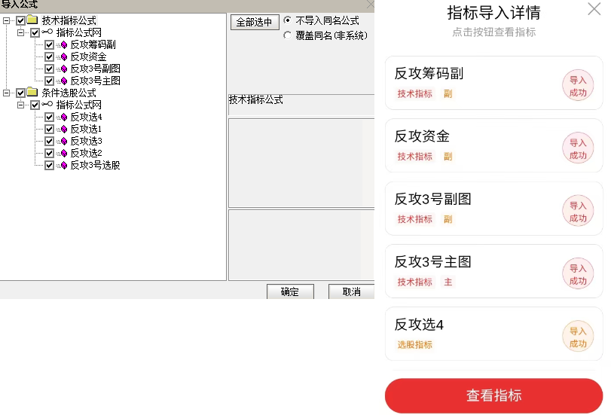The height and width of the screenshot is (415, 611).
Task: Click the 导入成功 badge for 反攻资金
Action: click(578, 148)
